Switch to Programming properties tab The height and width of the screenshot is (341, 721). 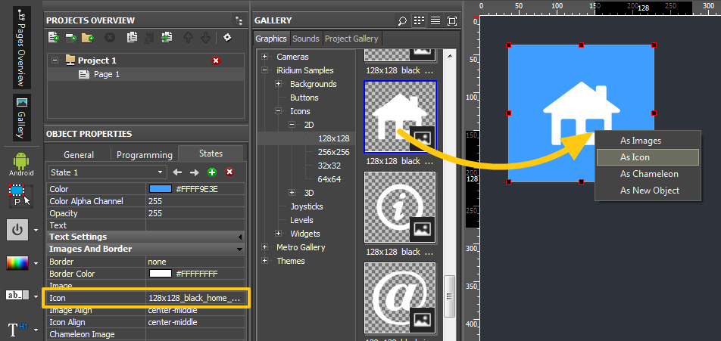(x=145, y=155)
